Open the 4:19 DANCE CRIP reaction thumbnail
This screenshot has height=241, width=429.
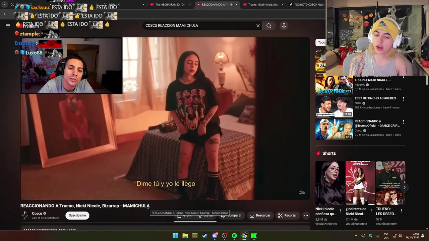[x=334, y=130]
